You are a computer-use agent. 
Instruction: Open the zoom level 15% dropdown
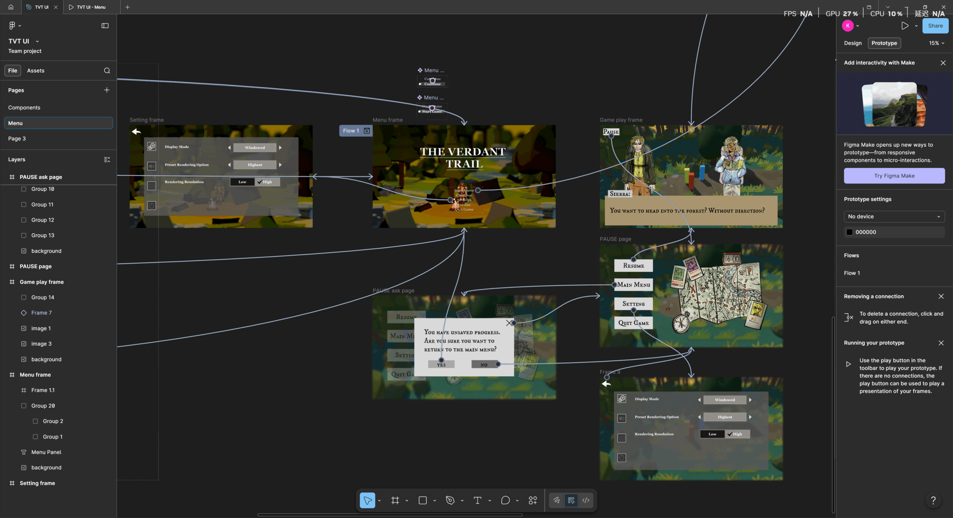[937, 43]
